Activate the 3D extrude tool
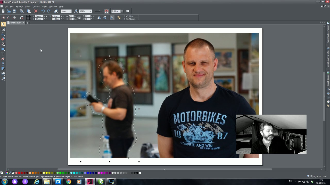330x185 pixels. coord(3,74)
